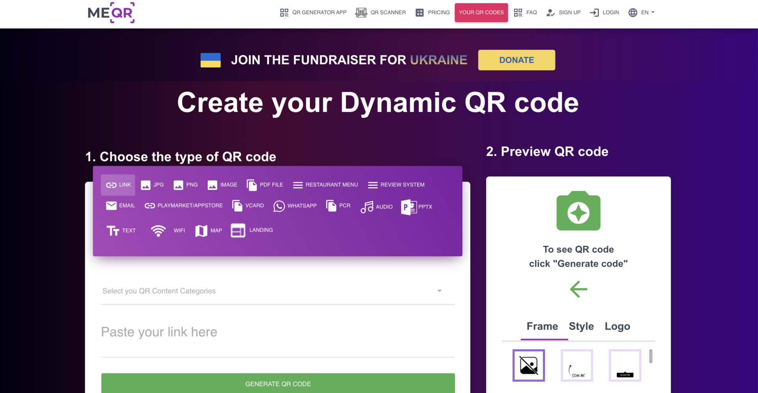
Task: Switch to the Logo tab
Action: (x=617, y=326)
